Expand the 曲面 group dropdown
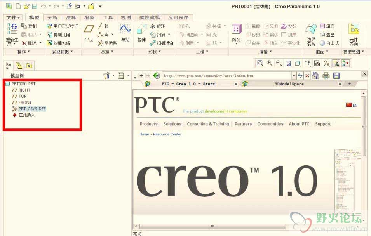This screenshot has width=371, height=236. click(x=322, y=52)
